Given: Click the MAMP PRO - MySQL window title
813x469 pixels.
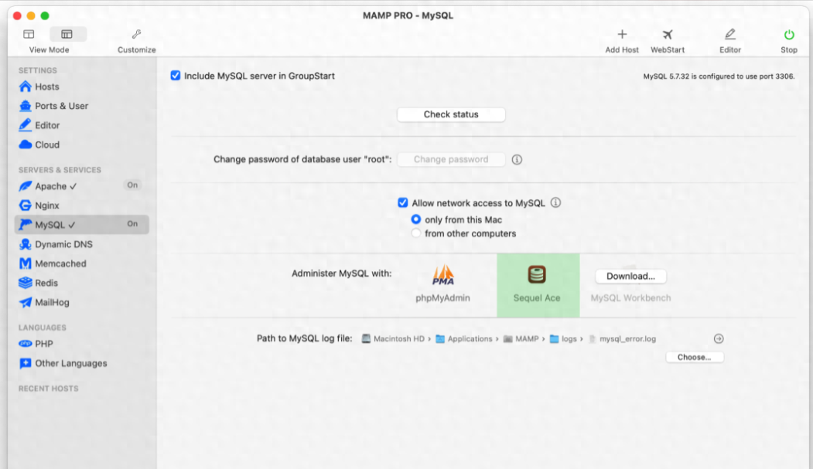Looking at the screenshot, I should click(408, 15).
